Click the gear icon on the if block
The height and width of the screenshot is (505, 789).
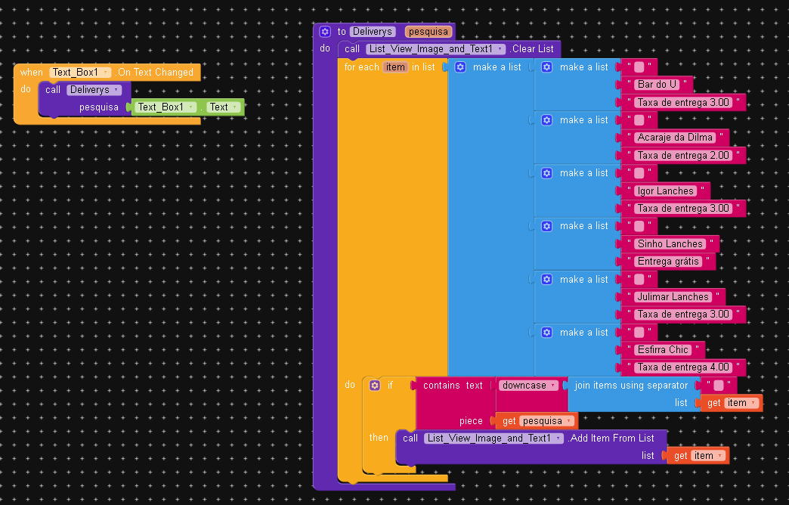click(375, 386)
